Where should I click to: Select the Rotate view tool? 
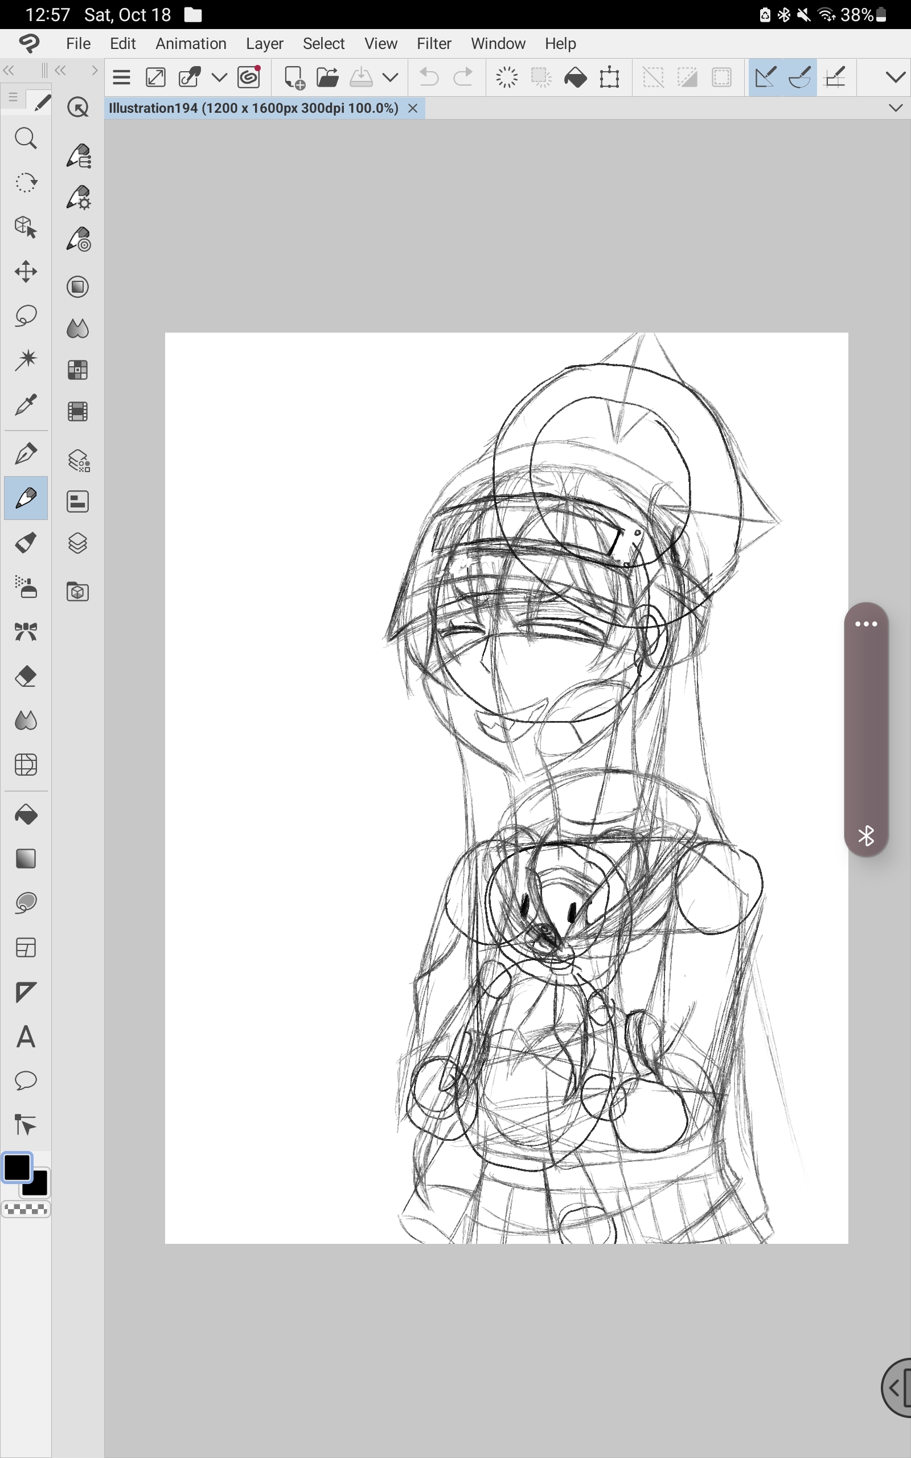pos(25,183)
